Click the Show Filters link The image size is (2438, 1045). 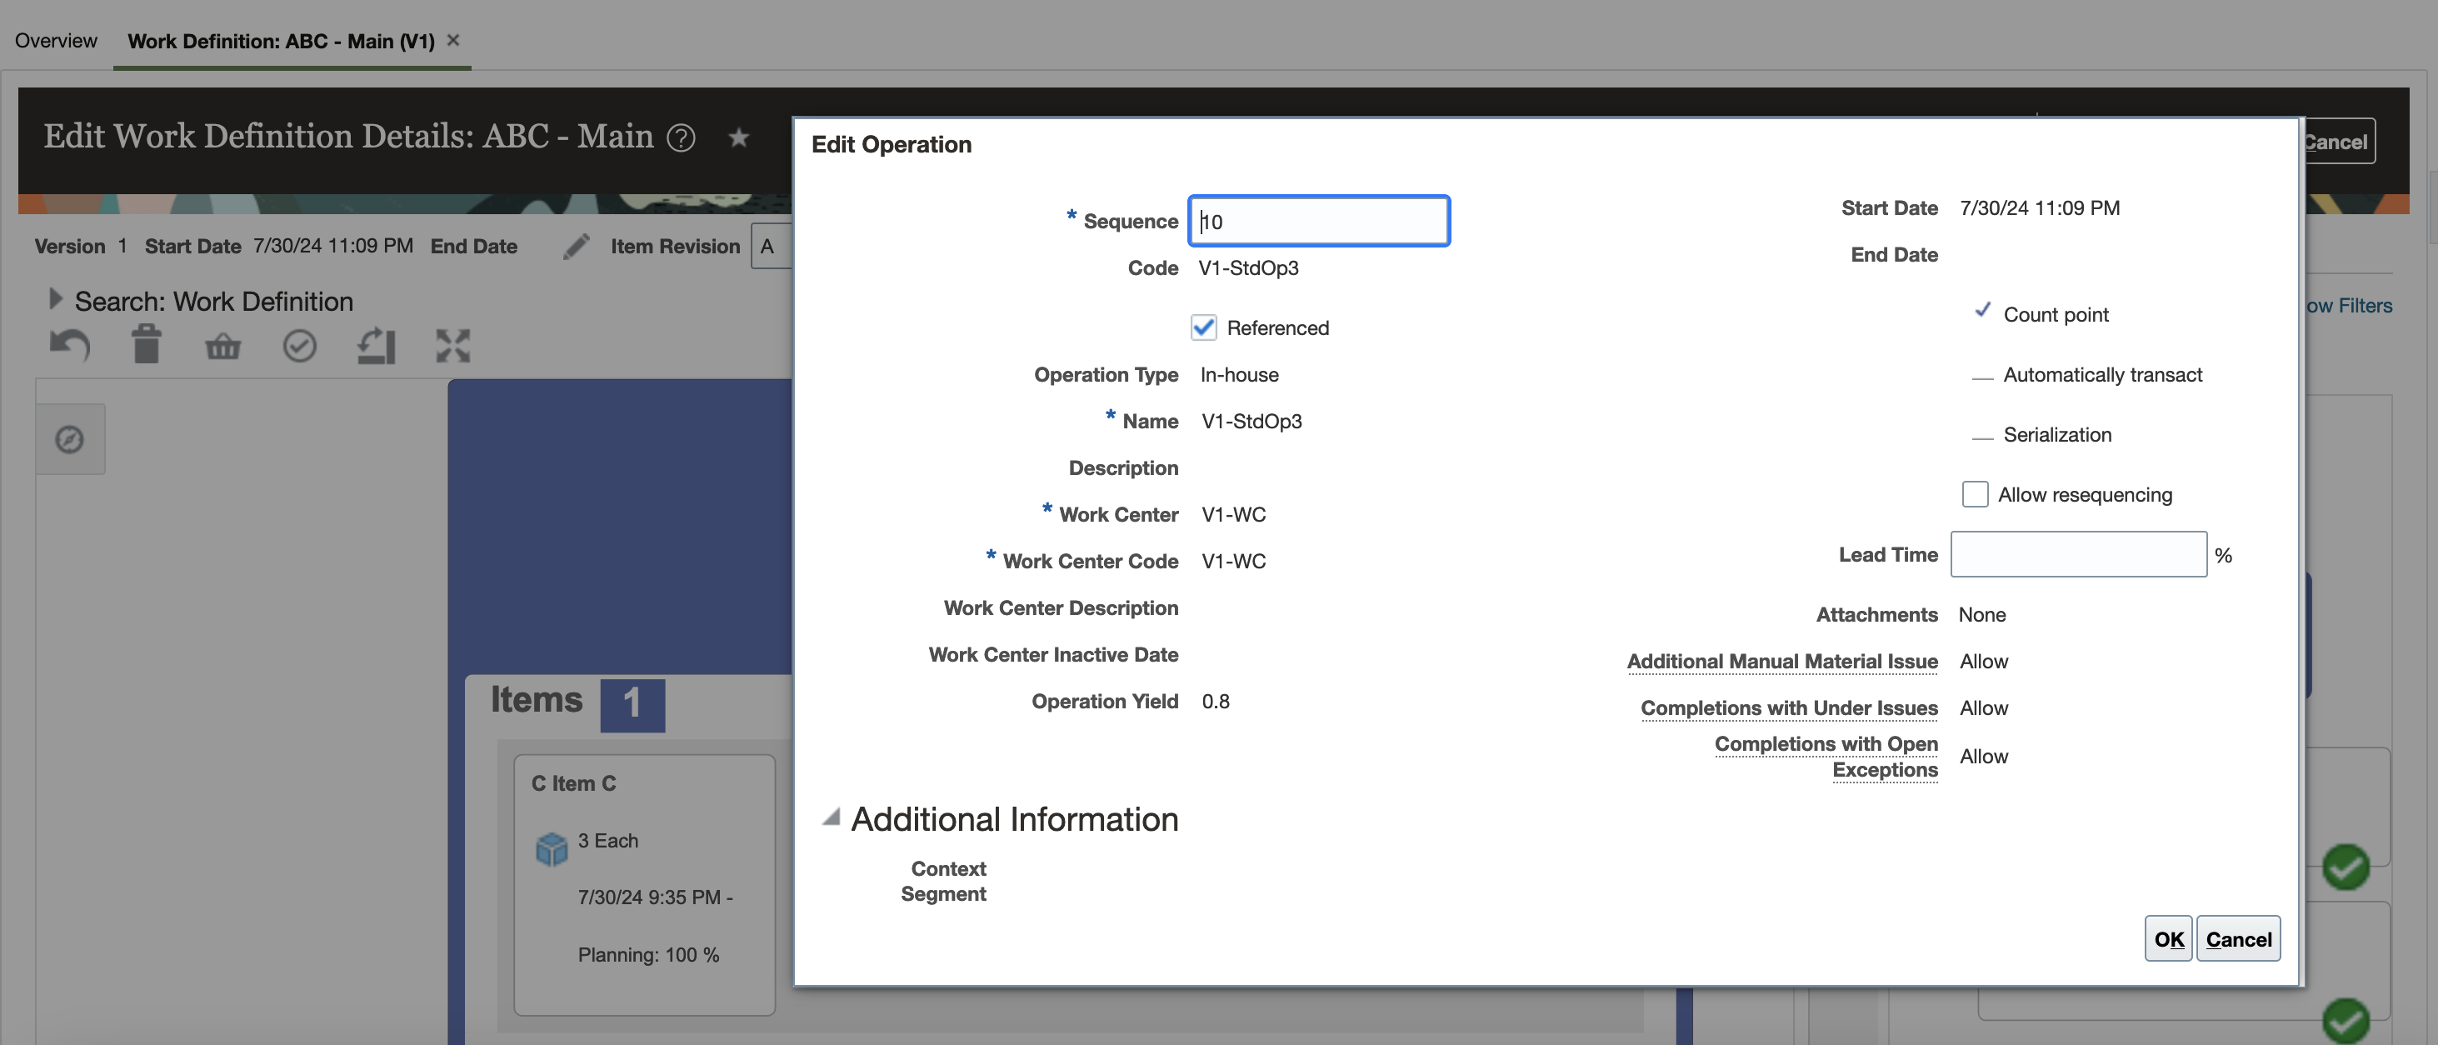click(x=2348, y=306)
